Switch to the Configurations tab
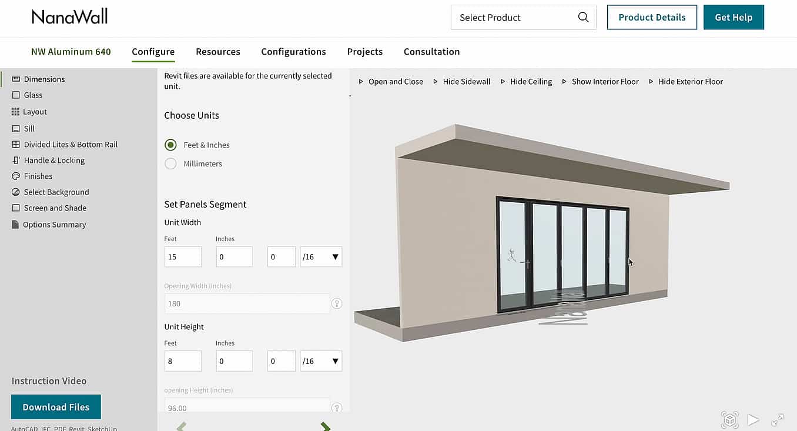The height and width of the screenshot is (431, 797). [293, 52]
